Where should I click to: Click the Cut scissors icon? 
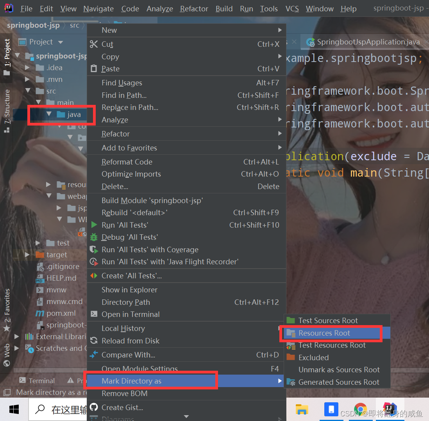[94, 44]
